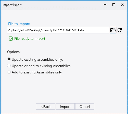Click the green checkmark status icon

click(11, 39)
